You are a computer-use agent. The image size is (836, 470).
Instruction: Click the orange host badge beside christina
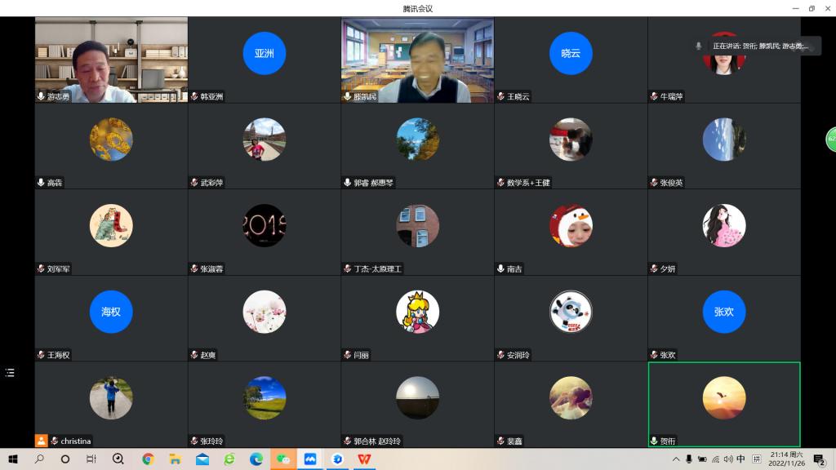[41, 441]
